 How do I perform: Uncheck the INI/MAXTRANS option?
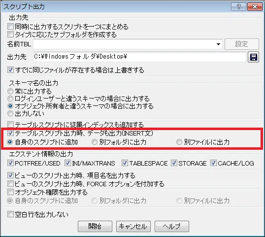[67, 163]
